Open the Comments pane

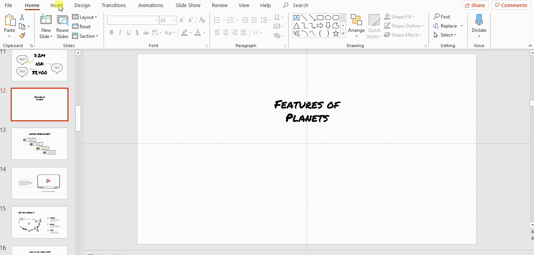click(511, 5)
